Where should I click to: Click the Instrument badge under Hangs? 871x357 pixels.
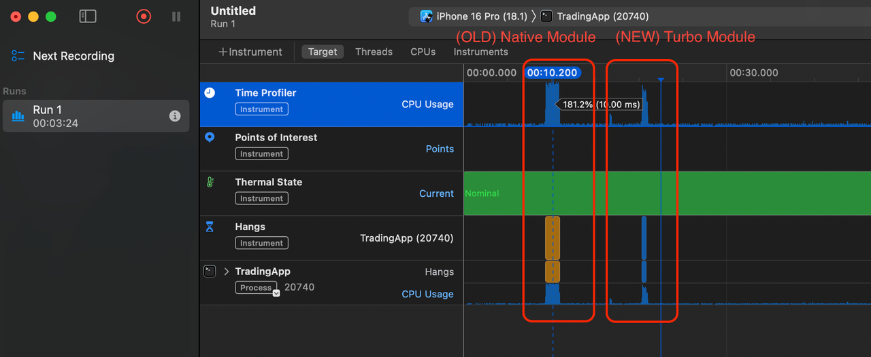coord(261,243)
